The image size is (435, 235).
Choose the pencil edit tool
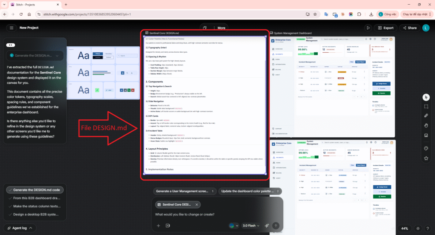[426, 116]
